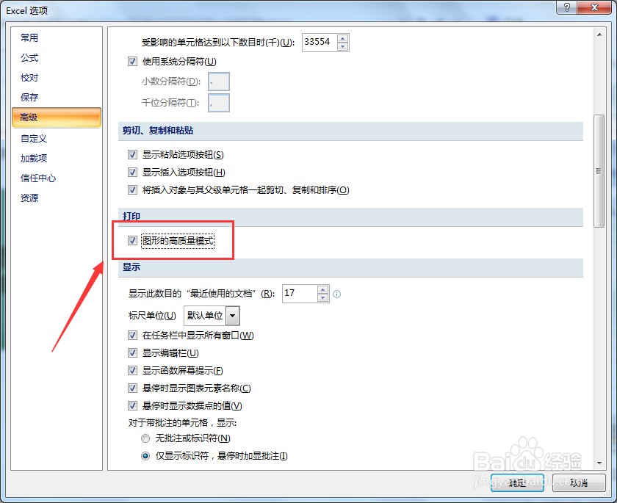Click the 小数分隔符 input box
This screenshot has width=617, height=503.
point(219,82)
